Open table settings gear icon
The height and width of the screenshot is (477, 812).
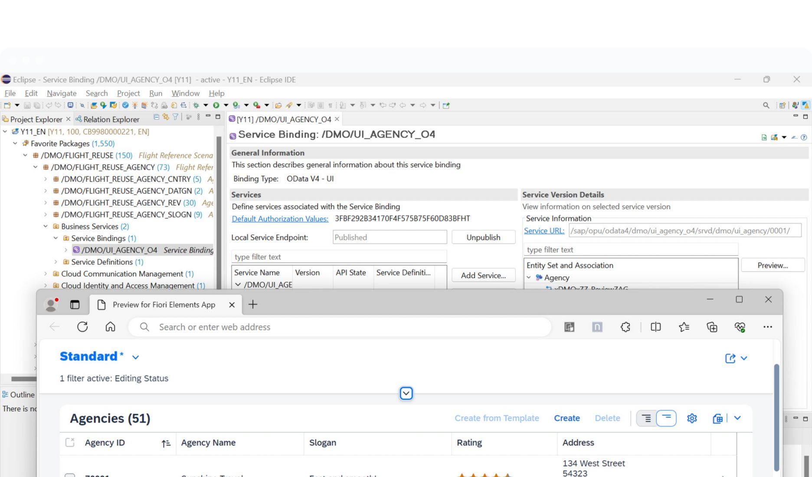(x=692, y=418)
